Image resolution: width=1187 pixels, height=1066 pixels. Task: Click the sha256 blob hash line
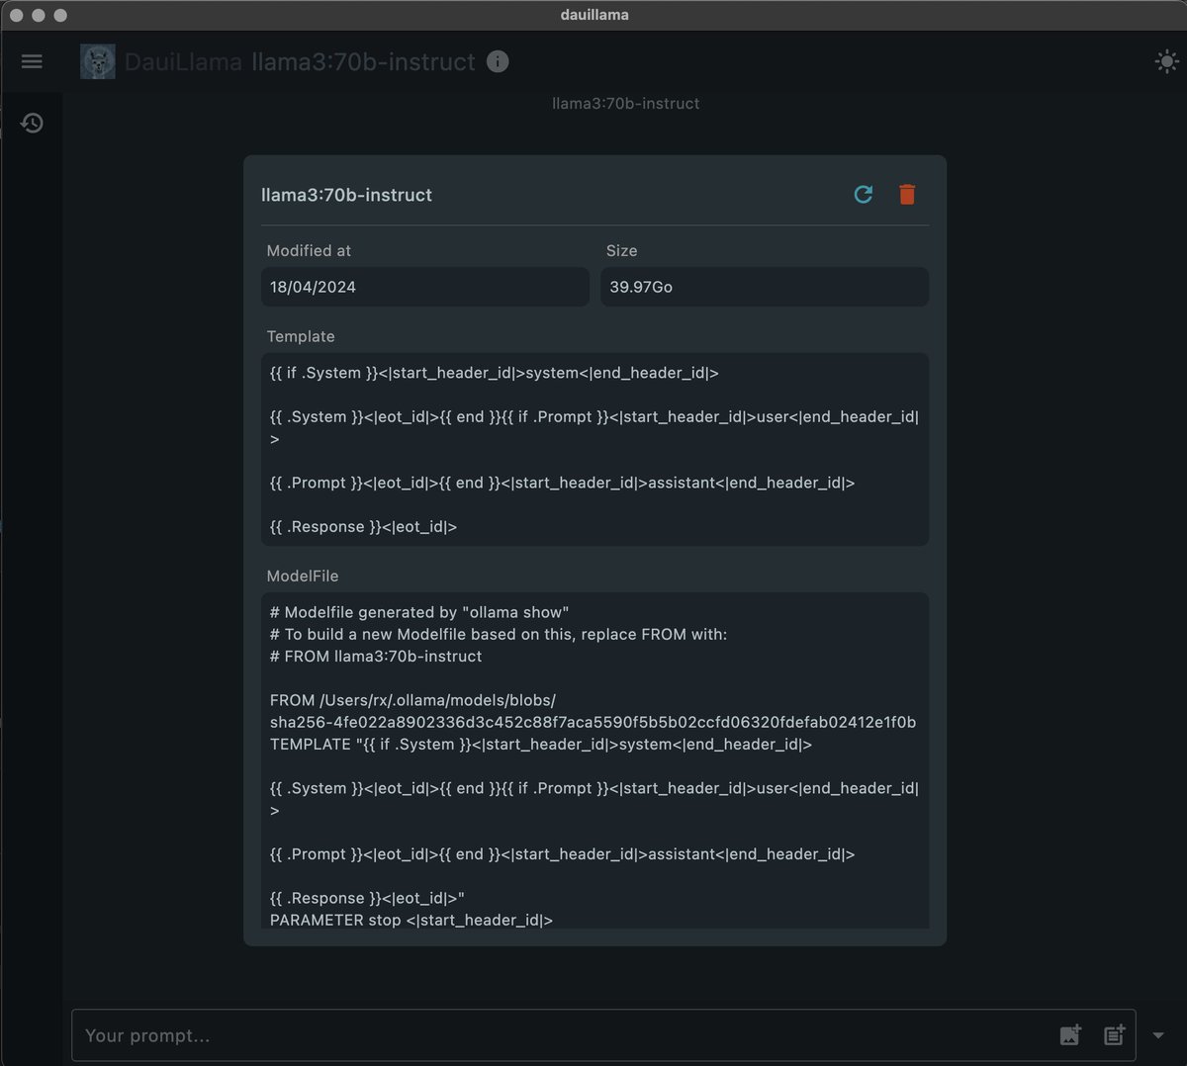593,722
